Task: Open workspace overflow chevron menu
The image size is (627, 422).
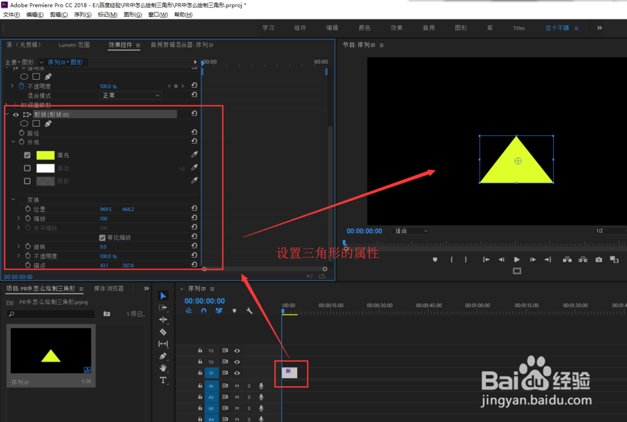Action: [x=599, y=28]
